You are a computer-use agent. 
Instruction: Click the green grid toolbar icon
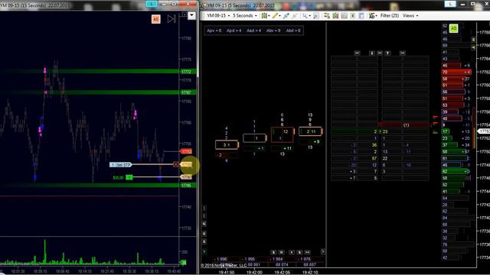[x=335, y=15]
